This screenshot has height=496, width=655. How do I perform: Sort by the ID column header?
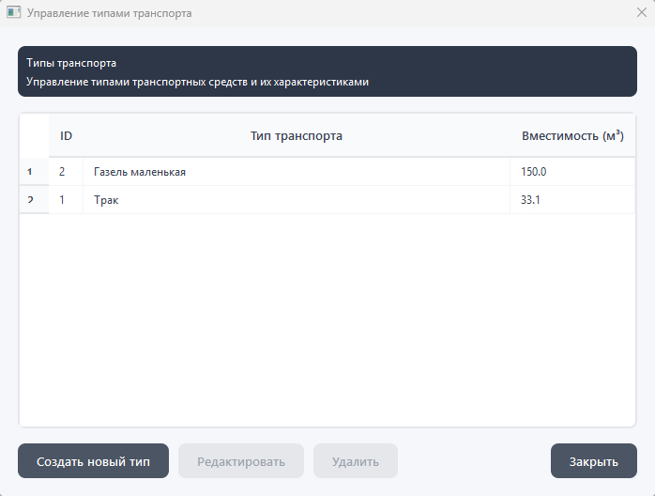[66, 136]
